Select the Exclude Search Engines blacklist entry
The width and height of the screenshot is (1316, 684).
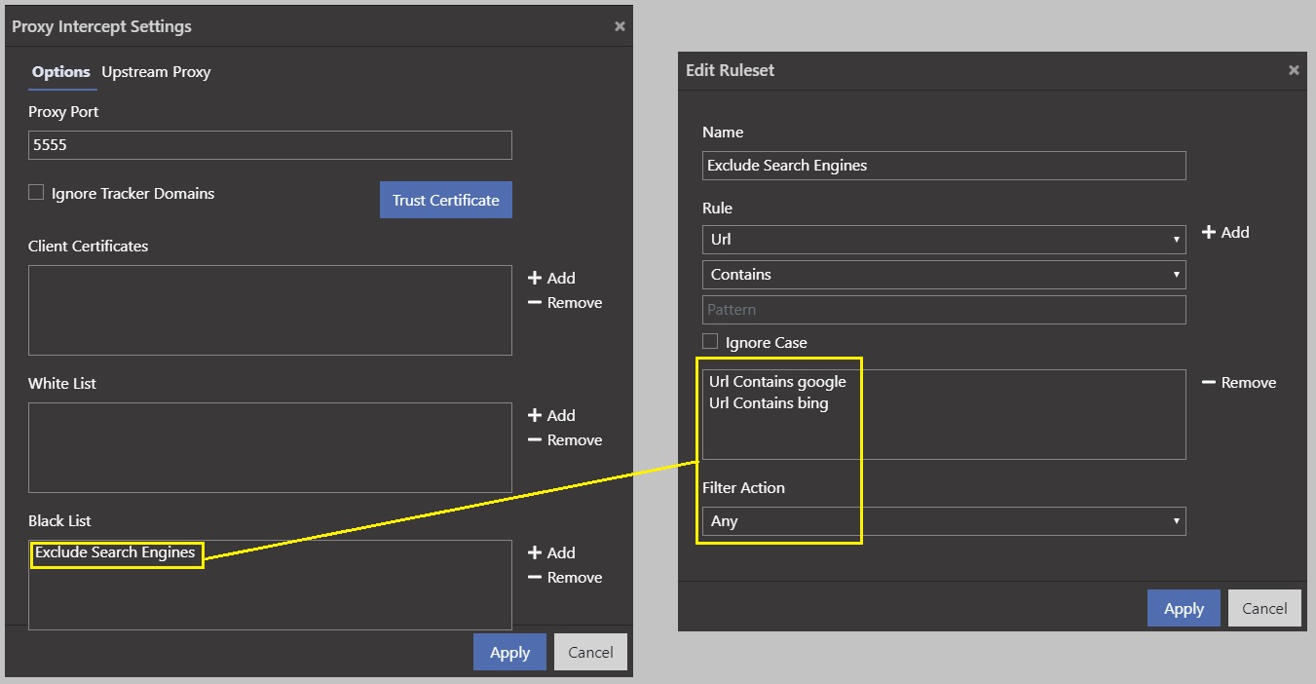[x=115, y=553]
